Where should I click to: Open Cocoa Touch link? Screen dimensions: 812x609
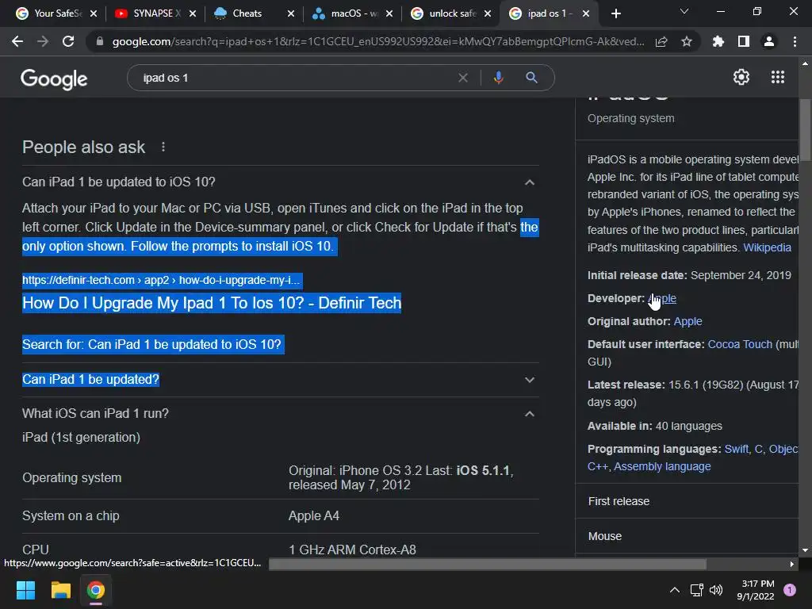[740, 344]
